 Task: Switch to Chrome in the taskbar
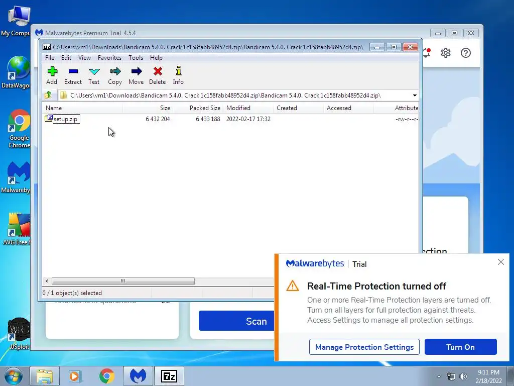(106, 376)
